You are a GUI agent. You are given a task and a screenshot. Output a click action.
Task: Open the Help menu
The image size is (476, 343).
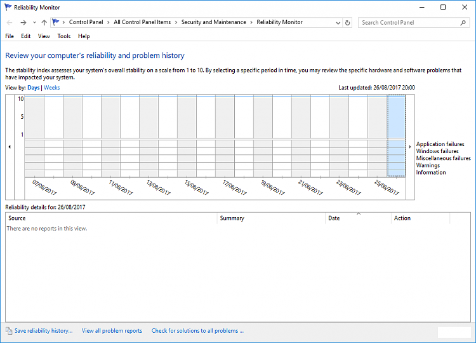coord(84,36)
